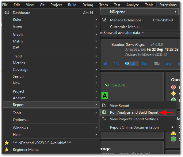Select View Report entry
Screen dimensions: 183x157
pyautogui.click(x=138, y=105)
